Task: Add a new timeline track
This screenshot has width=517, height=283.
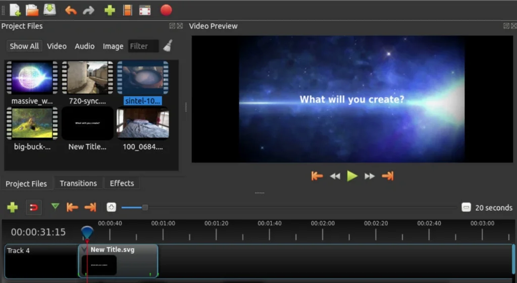Action: (13, 207)
